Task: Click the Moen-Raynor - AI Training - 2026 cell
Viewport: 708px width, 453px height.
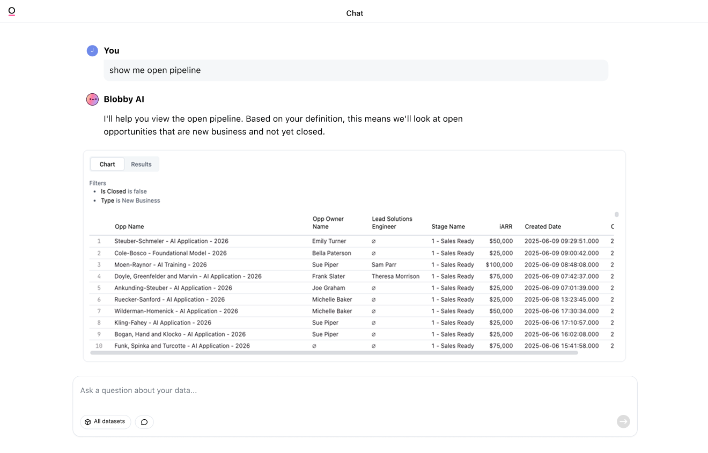Action: pyautogui.click(x=160, y=265)
